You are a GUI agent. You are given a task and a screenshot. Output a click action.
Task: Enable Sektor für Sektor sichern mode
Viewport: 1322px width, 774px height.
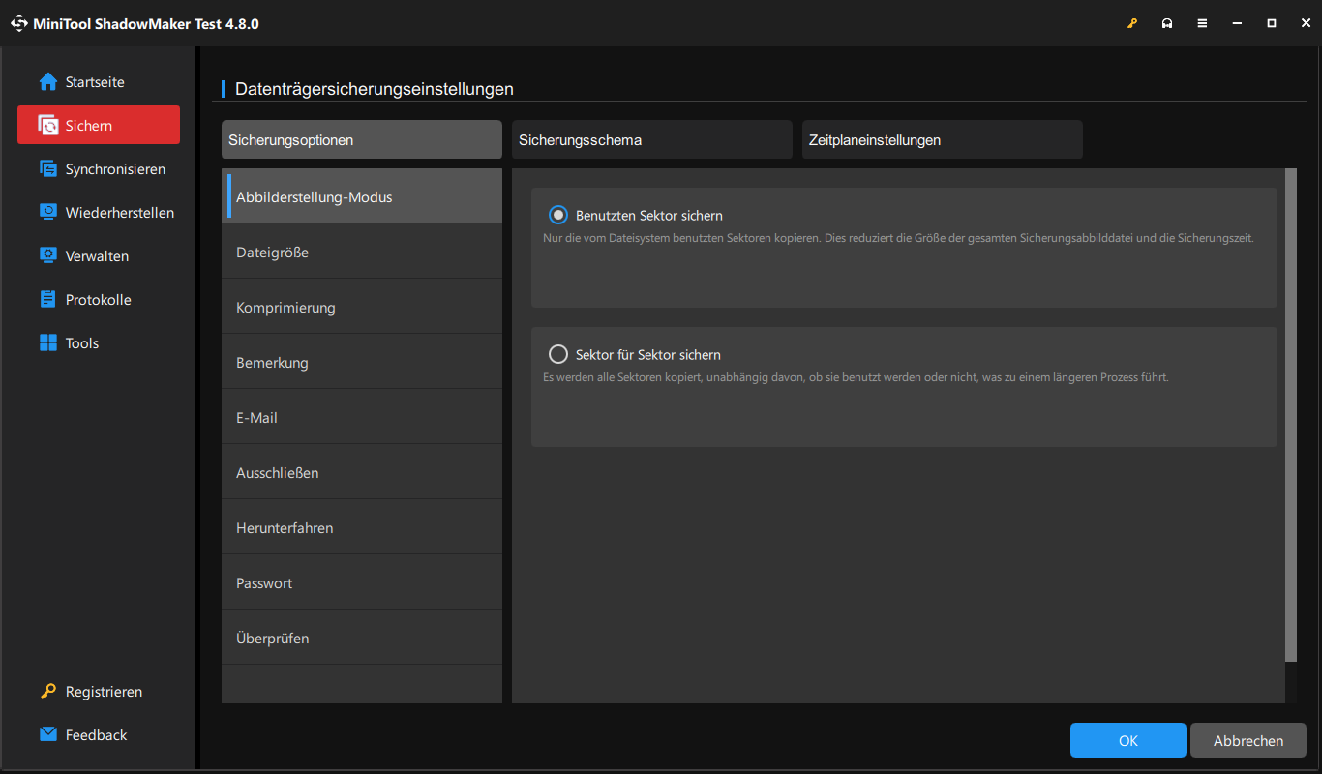558,354
